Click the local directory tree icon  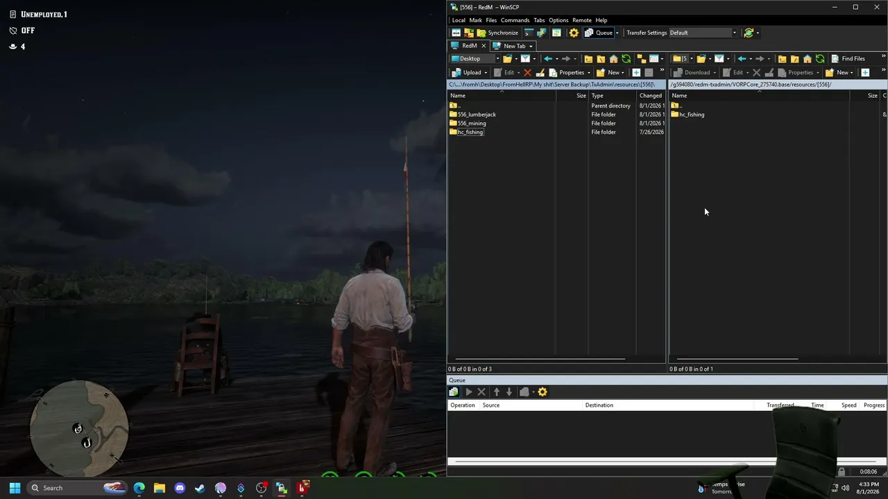[641, 59]
